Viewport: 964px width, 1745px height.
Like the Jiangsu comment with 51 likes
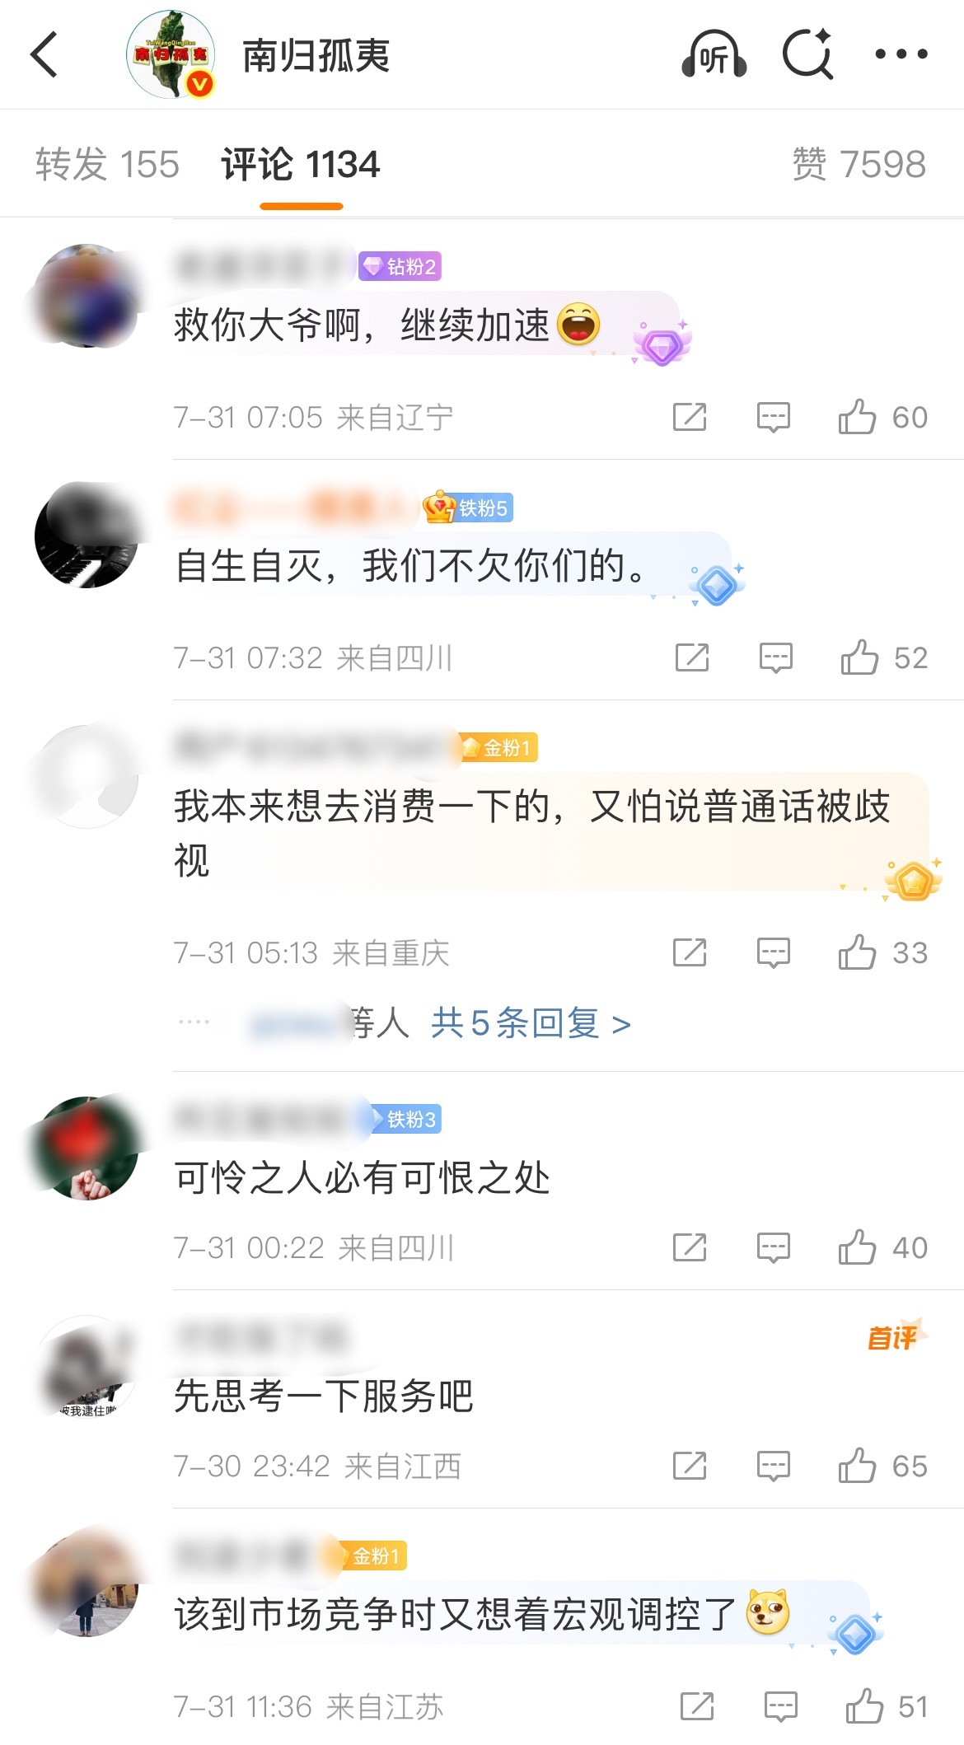[x=887, y=1706]
